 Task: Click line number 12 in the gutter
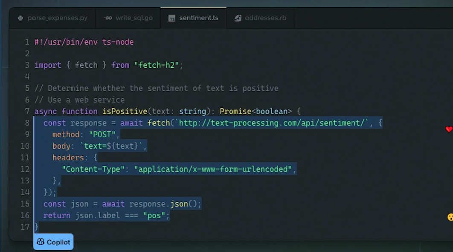click(25, 169)
